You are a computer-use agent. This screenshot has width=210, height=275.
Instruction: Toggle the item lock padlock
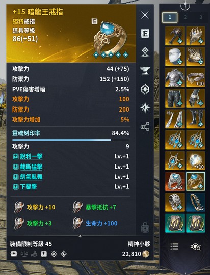[145, 227]
